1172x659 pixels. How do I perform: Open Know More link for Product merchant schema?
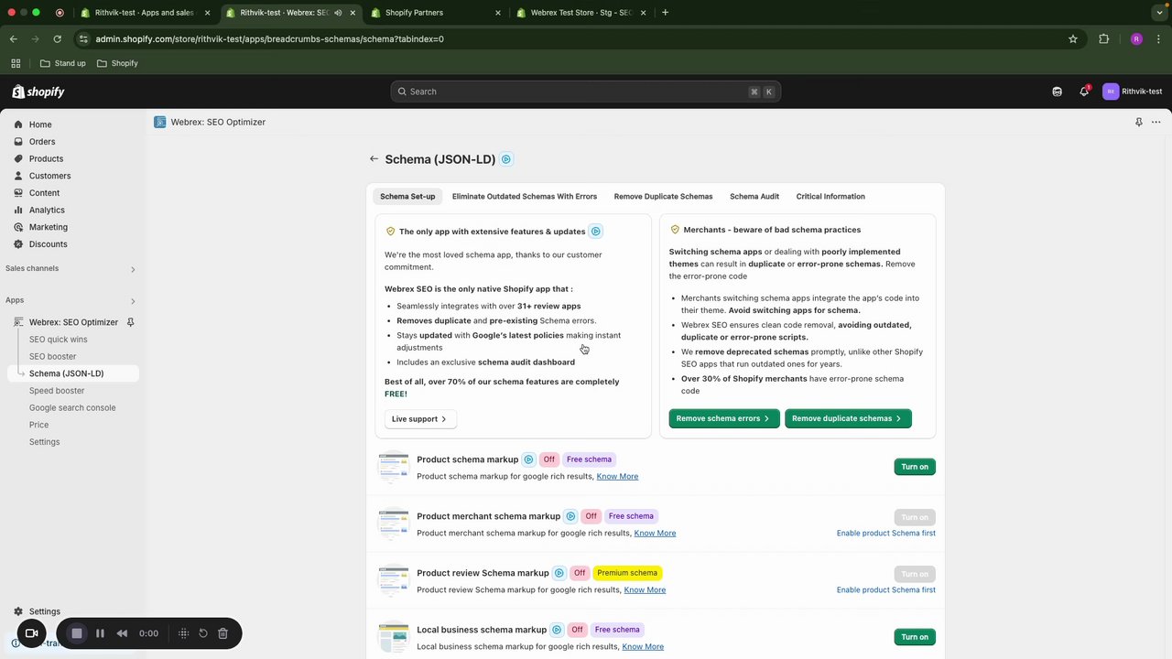click(655, 534)
